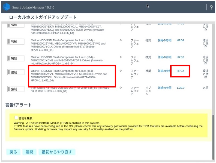Viewport: 216px width, 163px height.
Task: Click the オプション label in the Intel row
Action: tap(148, 91)
